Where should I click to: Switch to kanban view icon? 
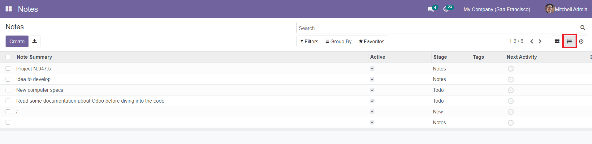click(557, 41)
